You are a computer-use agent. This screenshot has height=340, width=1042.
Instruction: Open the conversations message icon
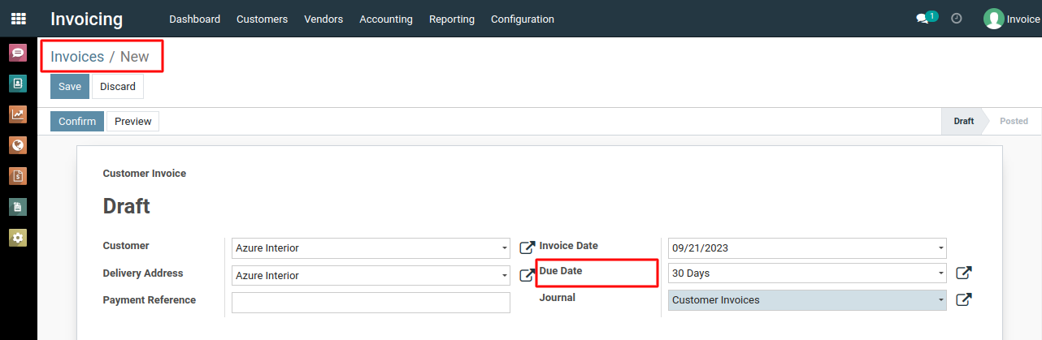point(923,19)
